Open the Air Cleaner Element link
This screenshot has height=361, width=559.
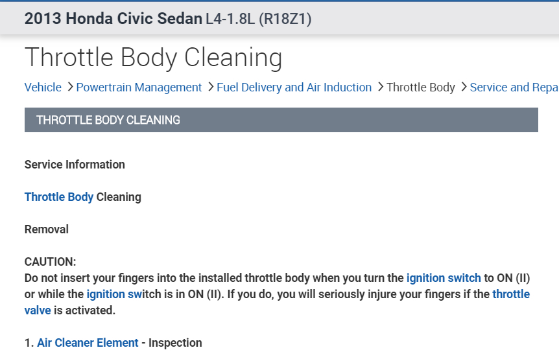pos(88,343)
